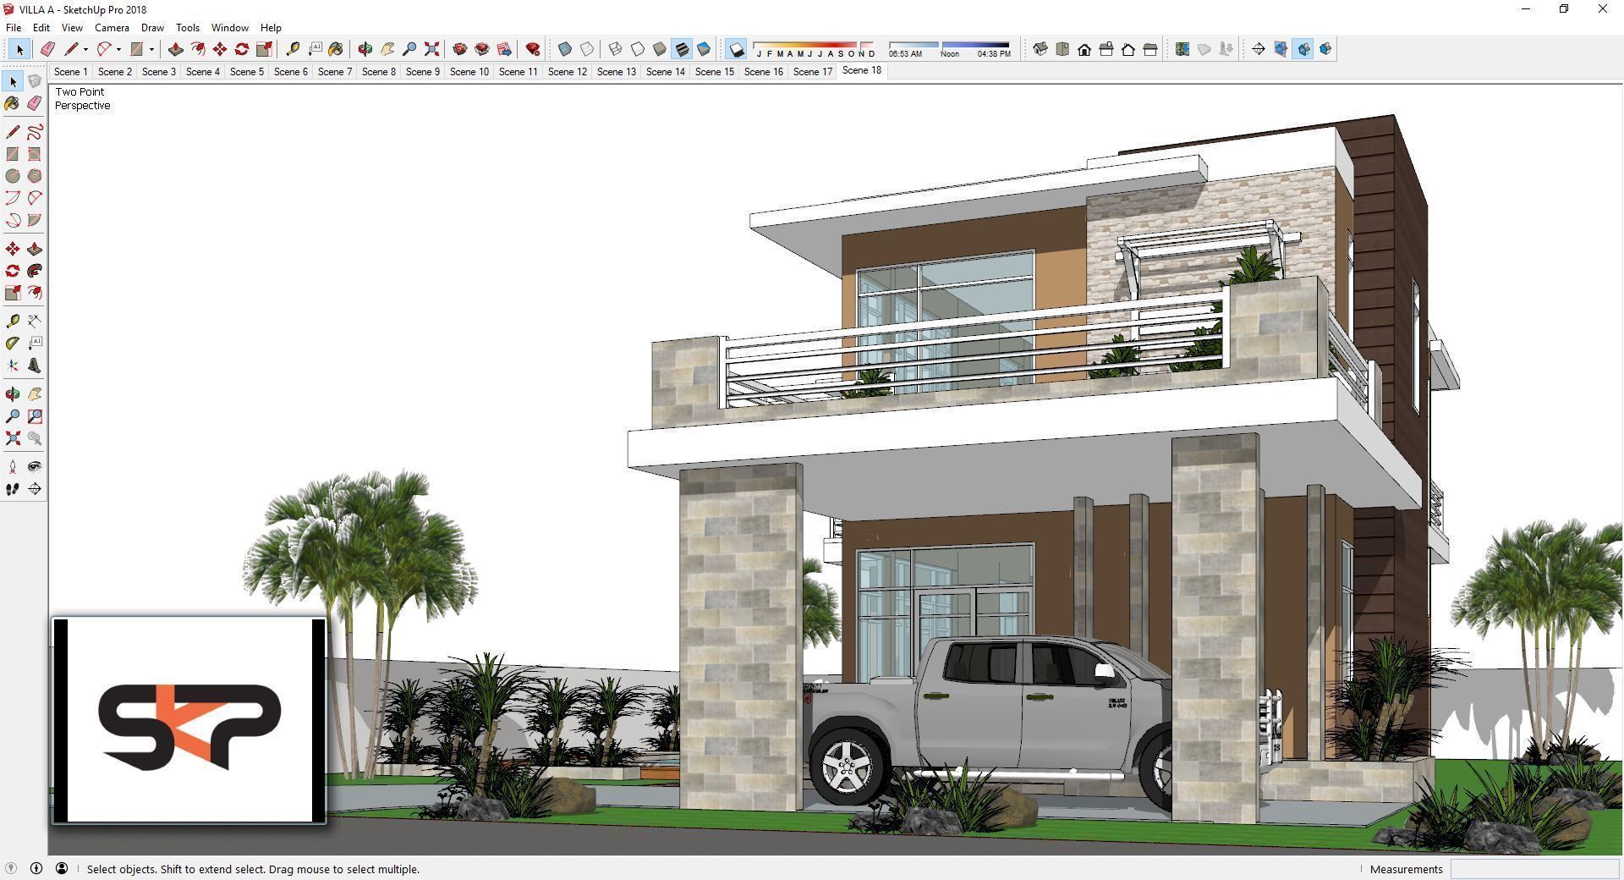Toggle Display Section Cuts

[x=1303, y=49]
